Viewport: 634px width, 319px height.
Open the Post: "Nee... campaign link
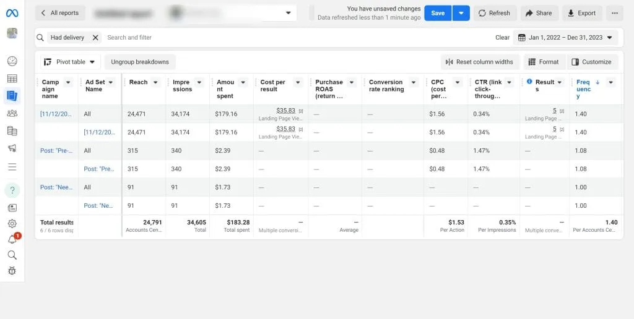[56, 187]
